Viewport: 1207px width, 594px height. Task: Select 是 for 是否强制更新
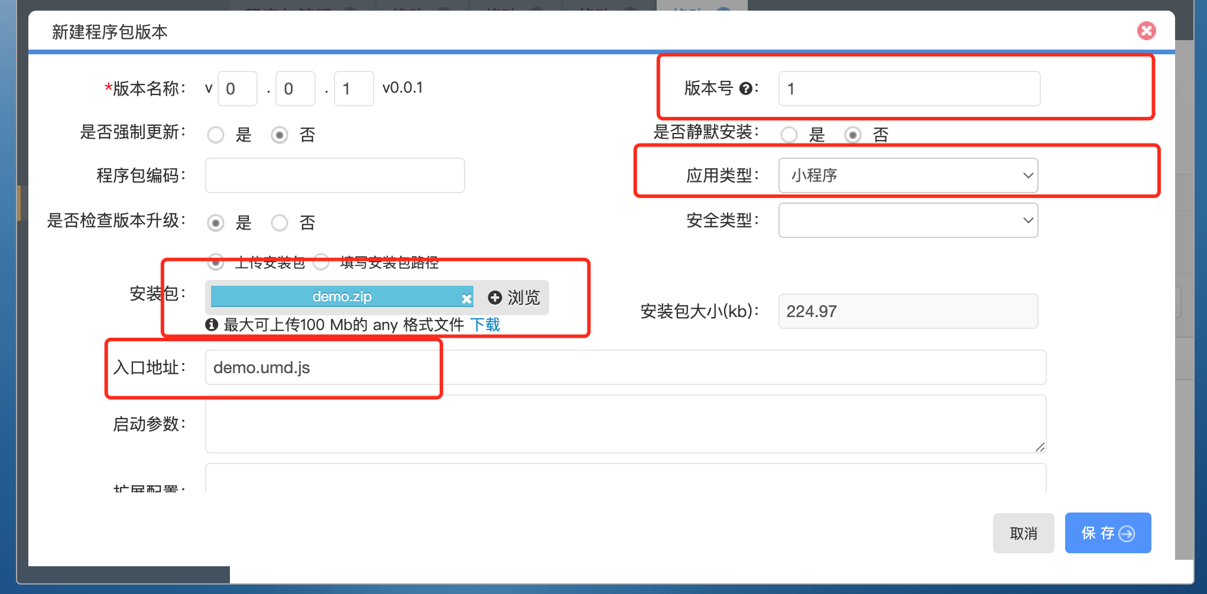click(x=216, y=135)
